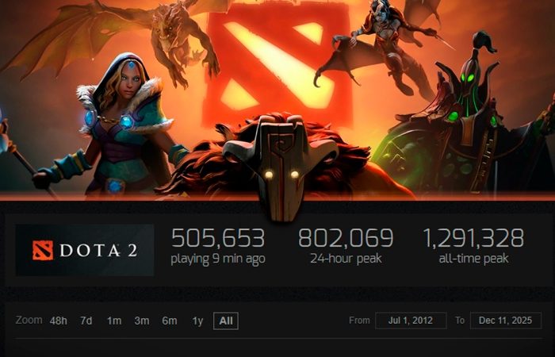
Task: Choose the 6m zoom option
Action: point(169,321)
